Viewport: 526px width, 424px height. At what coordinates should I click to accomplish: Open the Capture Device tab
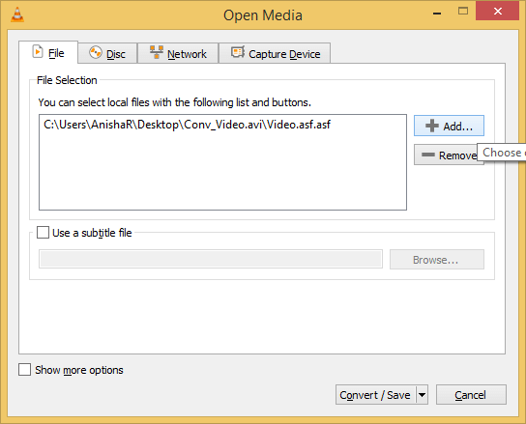click(275, 53)
